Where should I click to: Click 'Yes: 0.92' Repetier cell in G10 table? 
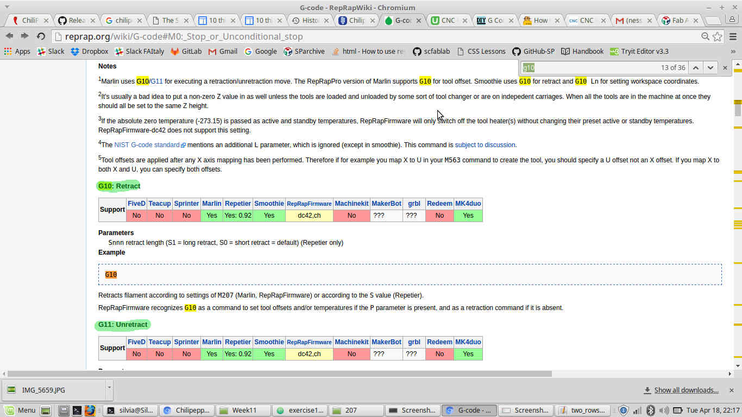[x=238, y=216]
